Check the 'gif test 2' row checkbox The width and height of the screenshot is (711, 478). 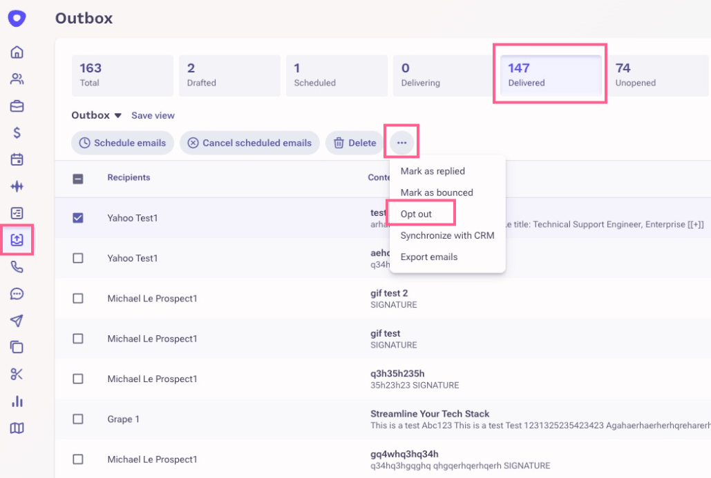coord(78,298)
